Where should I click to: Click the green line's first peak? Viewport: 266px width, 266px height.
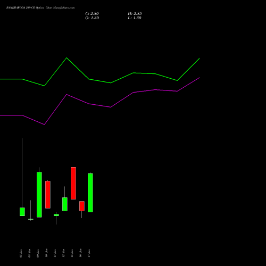[66, 58]
